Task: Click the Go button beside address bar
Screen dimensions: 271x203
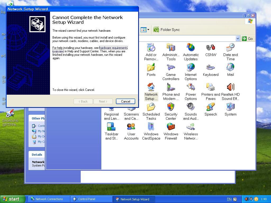Action: pyautogui.click(x=247, y=39)
